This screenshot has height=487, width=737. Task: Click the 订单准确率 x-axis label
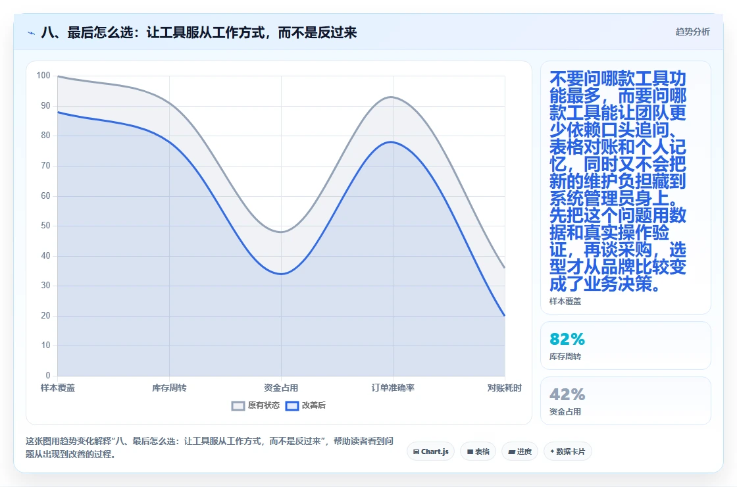point(393,388)
